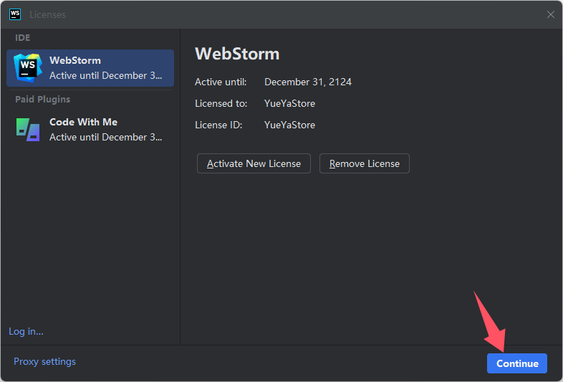Click the WebStorm entry's truncated Active until text
The width and height of the screenshot is (563, 382).
[105, 75]
